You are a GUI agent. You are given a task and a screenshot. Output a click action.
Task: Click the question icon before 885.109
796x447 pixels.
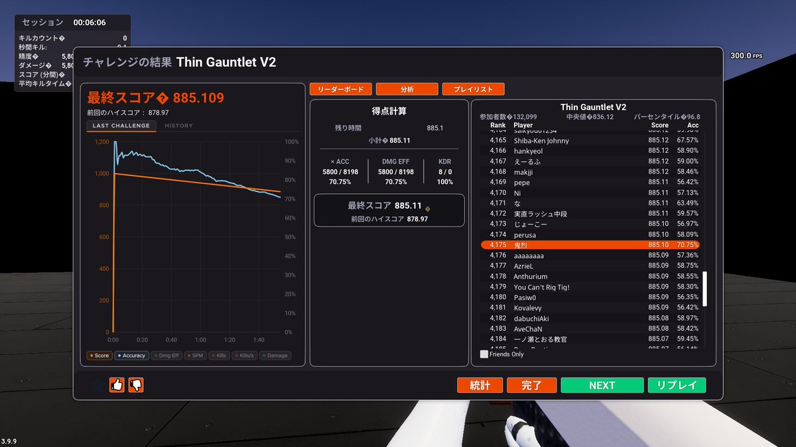point(163,99)
